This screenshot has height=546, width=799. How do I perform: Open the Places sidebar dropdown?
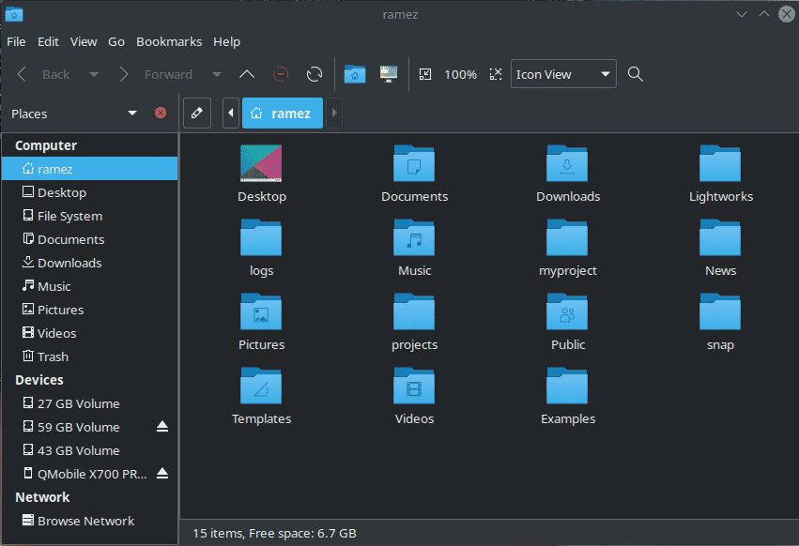[132, 114]
